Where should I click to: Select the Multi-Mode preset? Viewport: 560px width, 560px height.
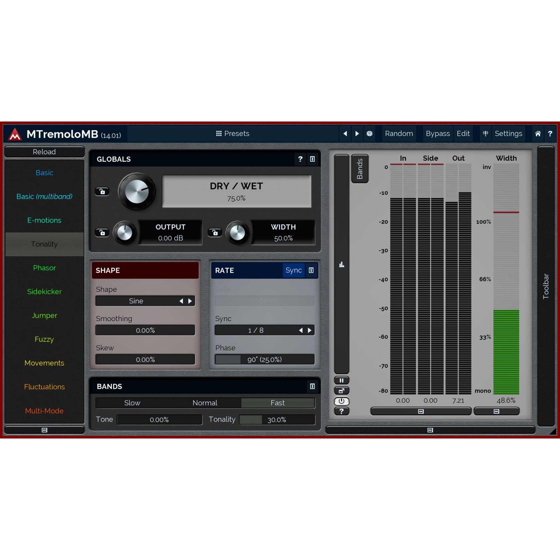[x=44, y=411]
